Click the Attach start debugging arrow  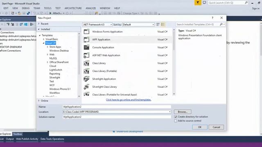pyautogui.click(x=50, y=13)
